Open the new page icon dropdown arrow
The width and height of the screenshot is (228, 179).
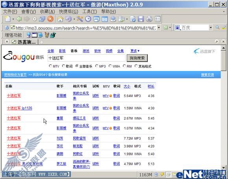point(13,19)
